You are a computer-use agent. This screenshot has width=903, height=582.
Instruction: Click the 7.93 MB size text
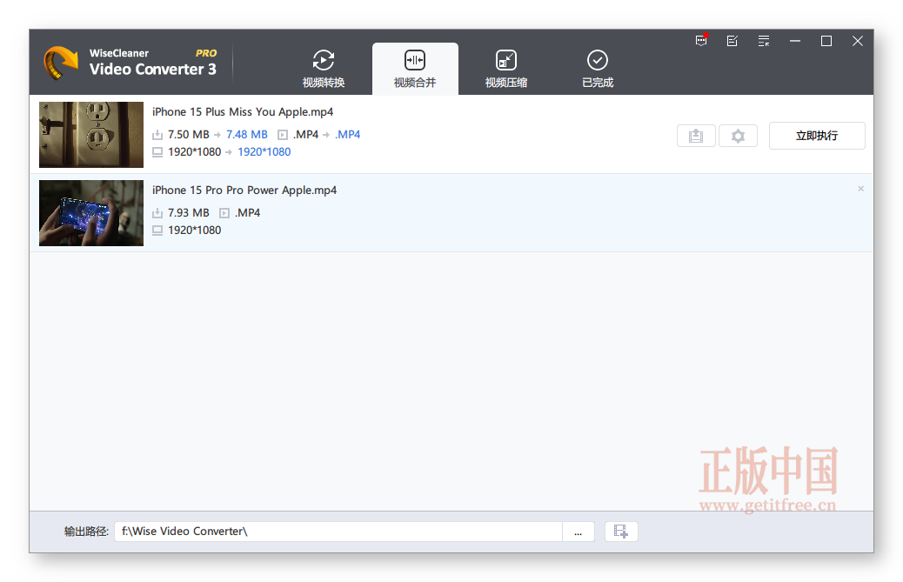point(188,213)
